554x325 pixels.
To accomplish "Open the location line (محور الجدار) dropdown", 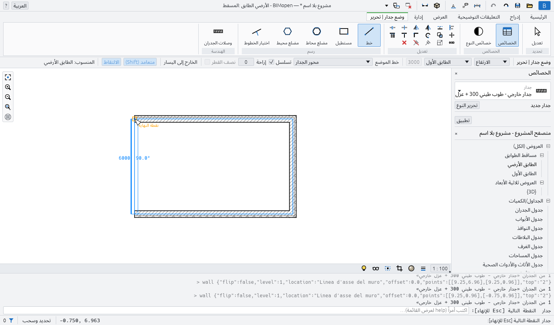I will (x=333, y=62).
